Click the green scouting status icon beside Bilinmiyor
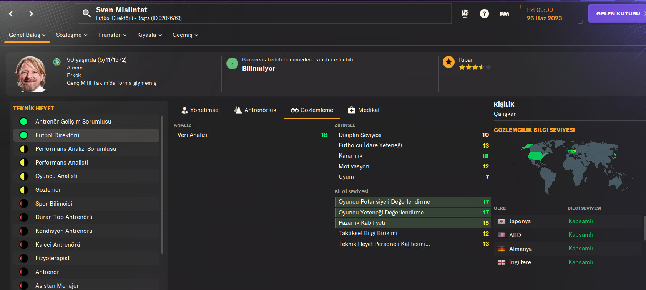 click(232, 64)
